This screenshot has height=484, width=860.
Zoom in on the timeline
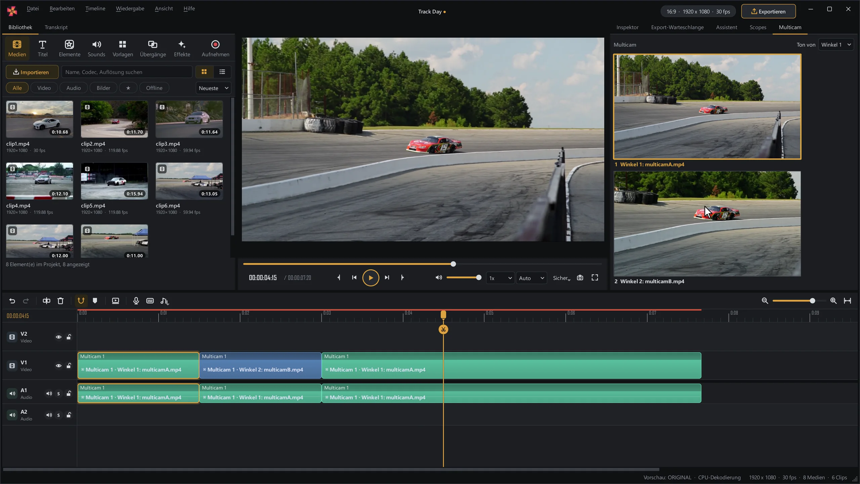(833, 301)
